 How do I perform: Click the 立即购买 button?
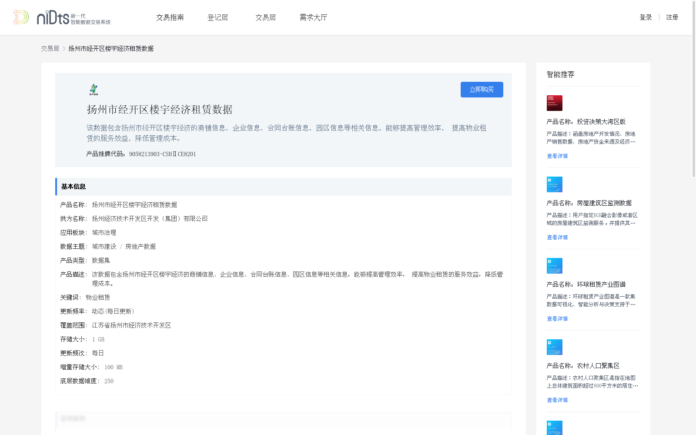click(x=482, y=90)
